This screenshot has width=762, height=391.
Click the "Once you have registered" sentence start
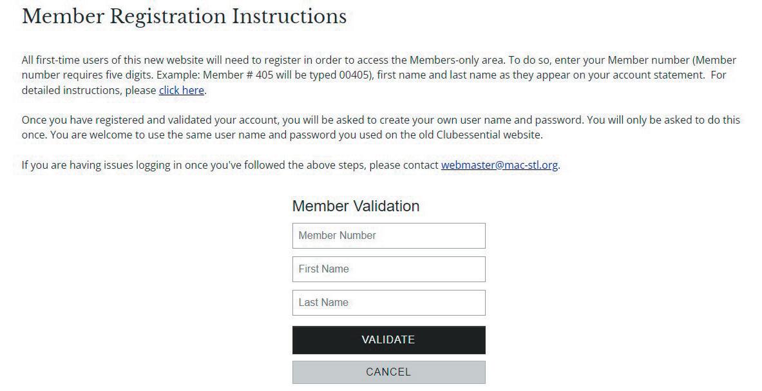[79, 120]
